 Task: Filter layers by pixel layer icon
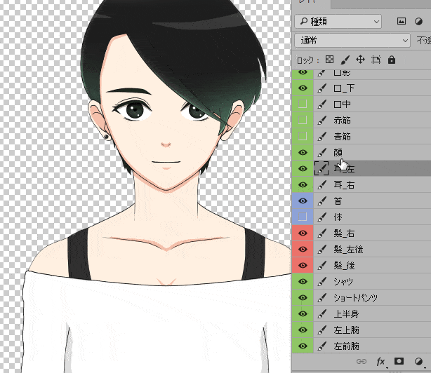(402, 21)
